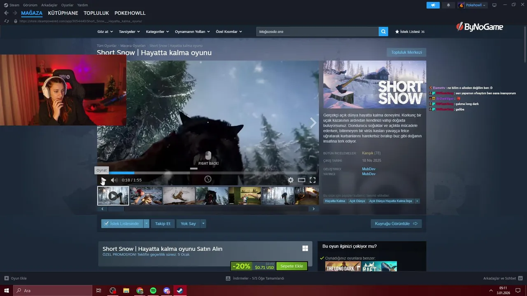Image resolution: width=527 pixels, height=296 pixels.
Task: Expand Tavsiyeler menu
Action: pyautogui.click(x=129, y=32)
